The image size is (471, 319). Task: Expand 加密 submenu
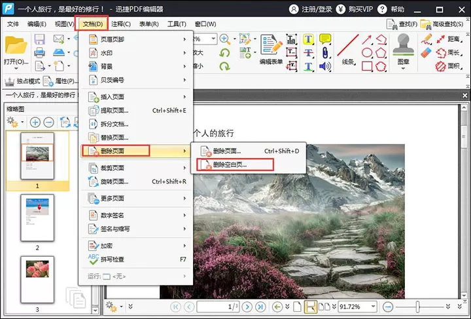point(137,246)
